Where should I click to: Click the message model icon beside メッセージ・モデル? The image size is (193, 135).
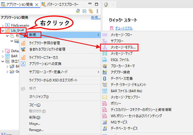(105, 47)
